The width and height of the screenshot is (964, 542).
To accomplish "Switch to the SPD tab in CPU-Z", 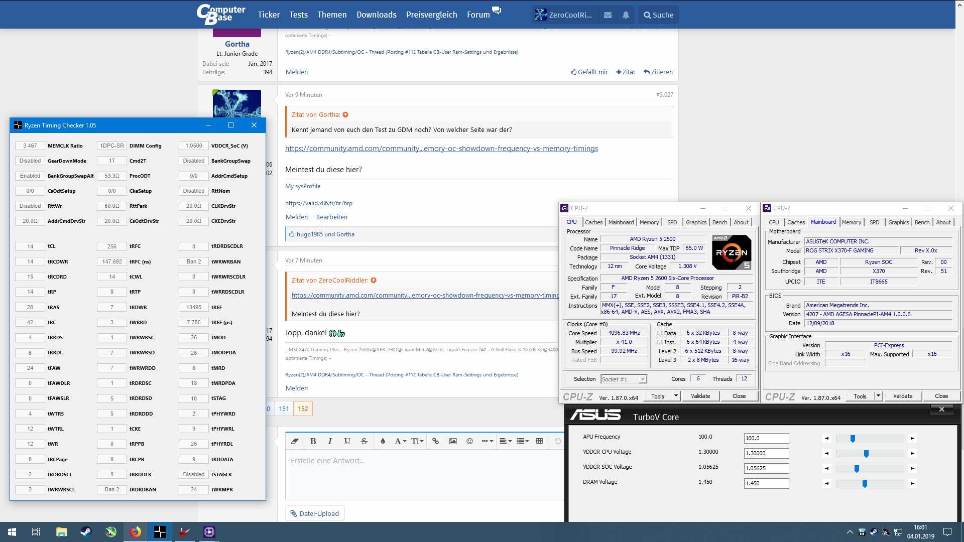I will click(672, 222).
